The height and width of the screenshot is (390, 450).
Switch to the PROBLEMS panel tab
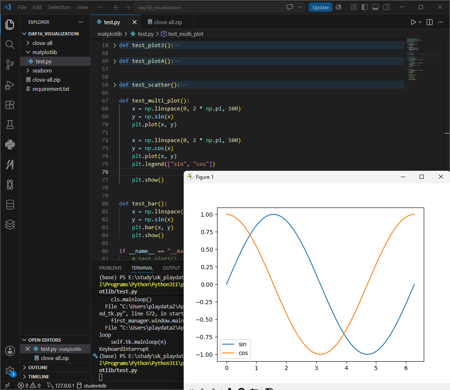[x=110, y=268]
